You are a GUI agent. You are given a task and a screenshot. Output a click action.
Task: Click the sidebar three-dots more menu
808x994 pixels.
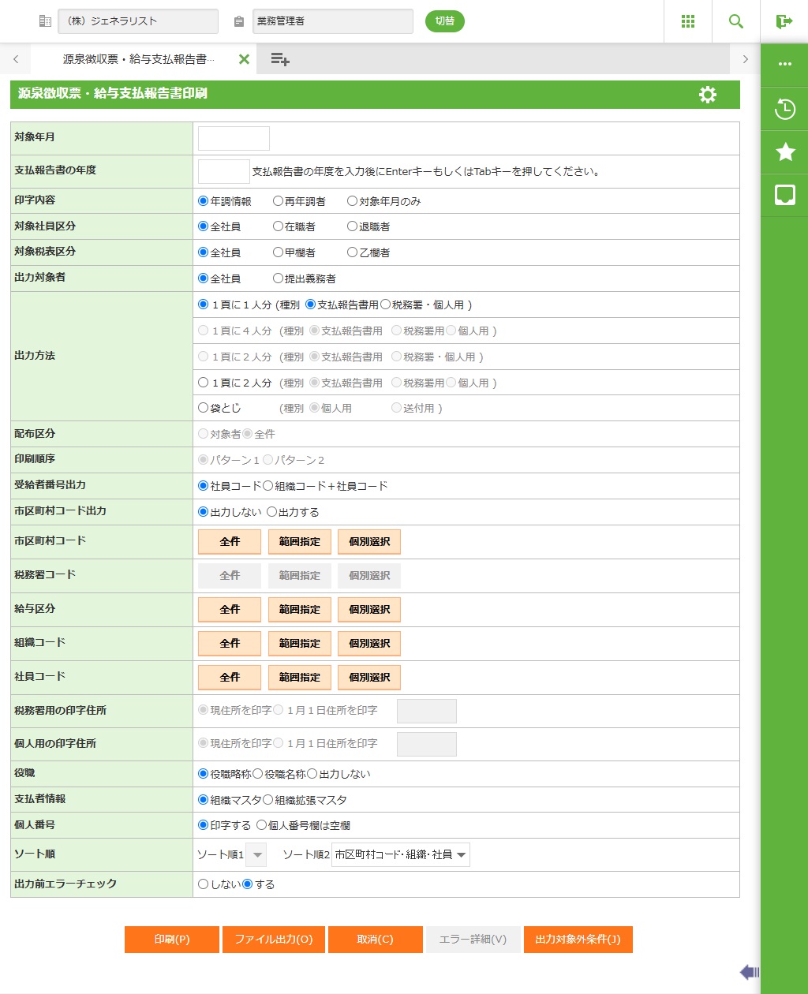point(784,65)
